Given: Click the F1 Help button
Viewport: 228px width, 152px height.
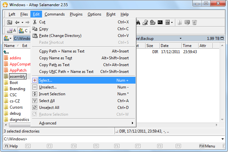Looking at the screenshot, I should pos(11,146).
